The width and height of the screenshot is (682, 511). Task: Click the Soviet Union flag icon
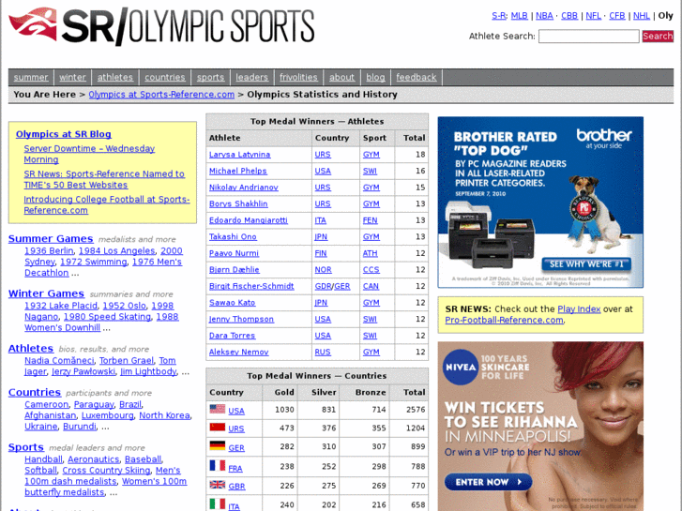pyautogui.click(x=218, y=427)
